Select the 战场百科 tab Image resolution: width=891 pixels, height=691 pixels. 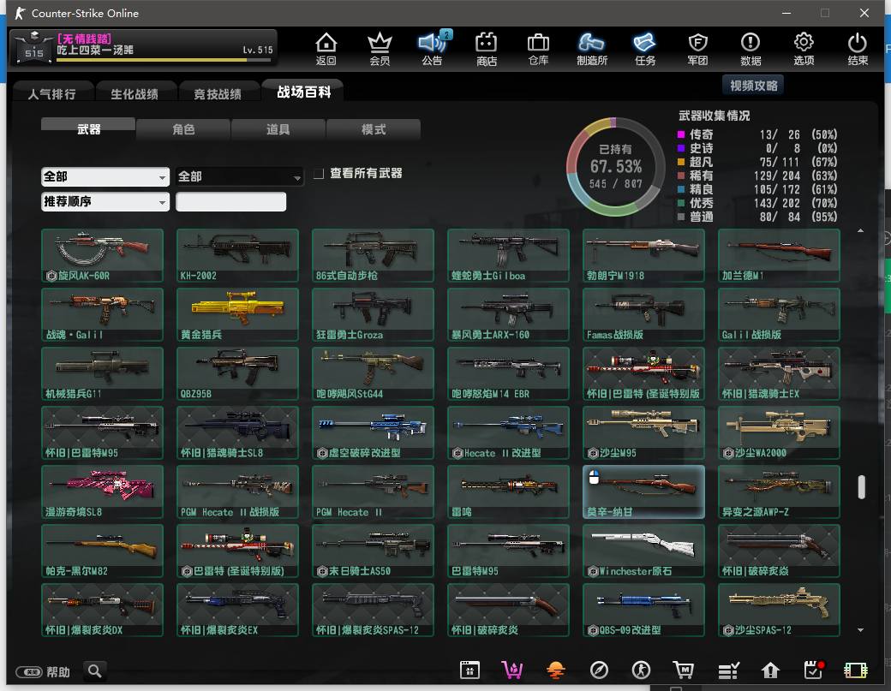303,92
